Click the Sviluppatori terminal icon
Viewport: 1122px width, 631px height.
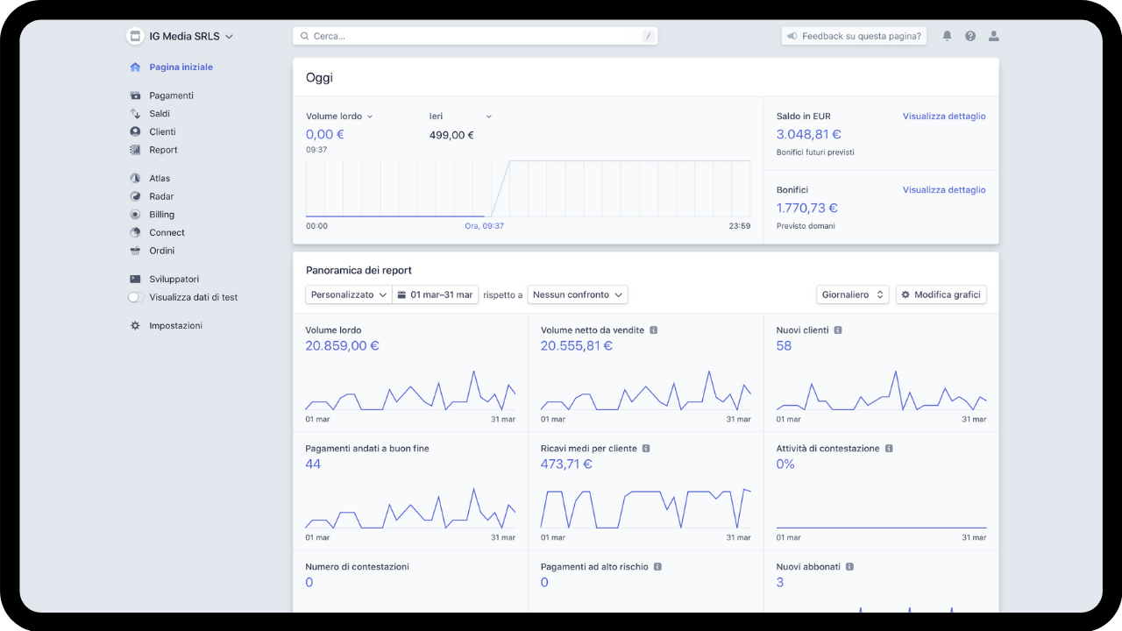135,279
